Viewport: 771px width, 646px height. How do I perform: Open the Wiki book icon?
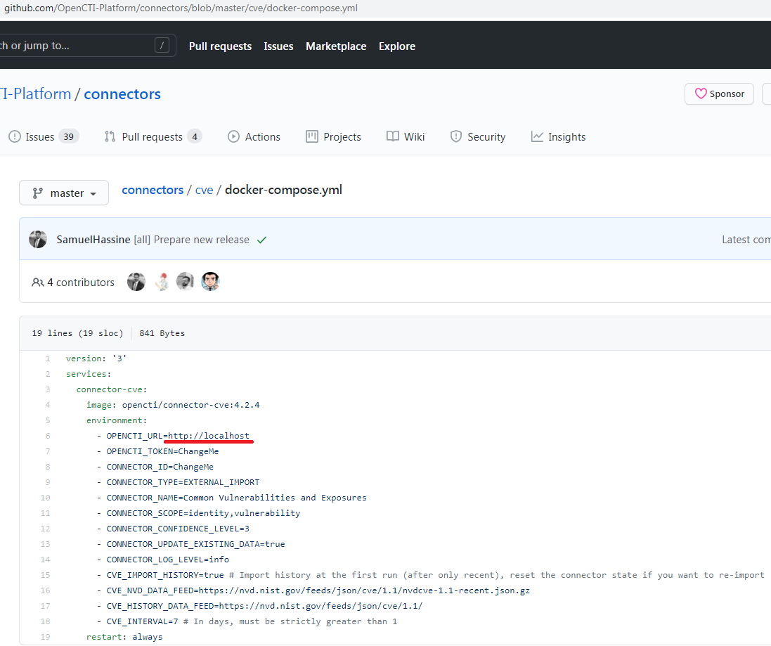coord(393,136)
